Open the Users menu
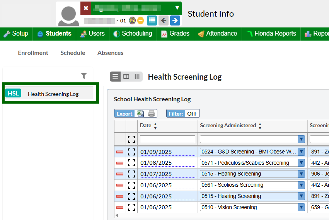The height and width of the screenshot is (220, 329). click(x=92, y=34)
